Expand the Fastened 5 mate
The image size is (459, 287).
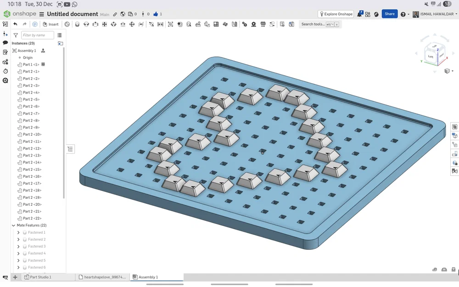(18, 260)
